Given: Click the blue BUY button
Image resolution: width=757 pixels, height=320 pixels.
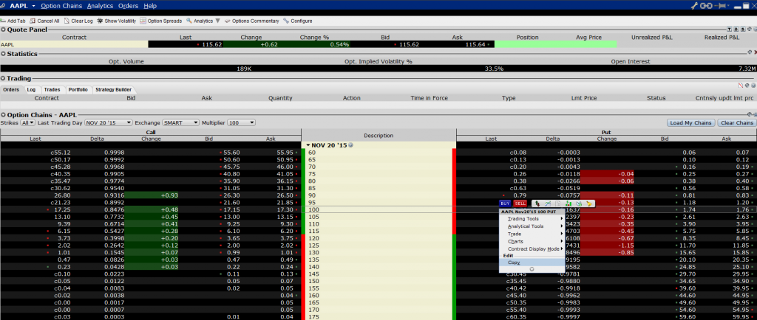Looking at the screenshot, I should (x=505, y=204).
